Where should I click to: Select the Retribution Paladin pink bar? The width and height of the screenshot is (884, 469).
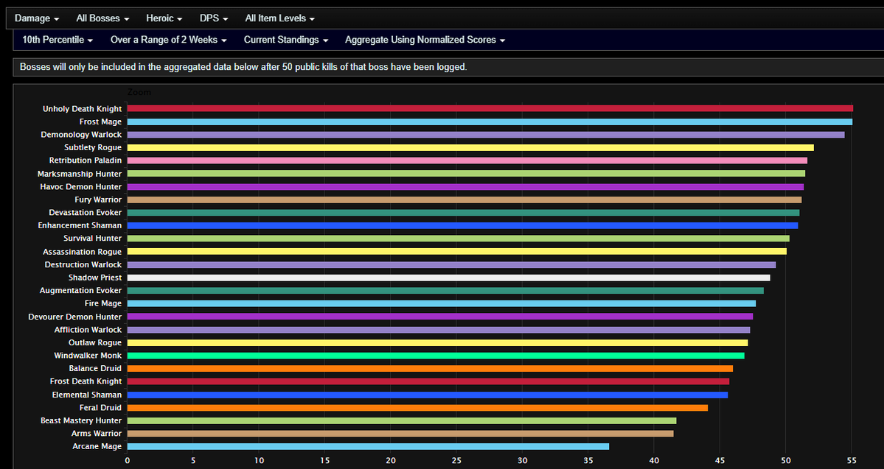467,161
